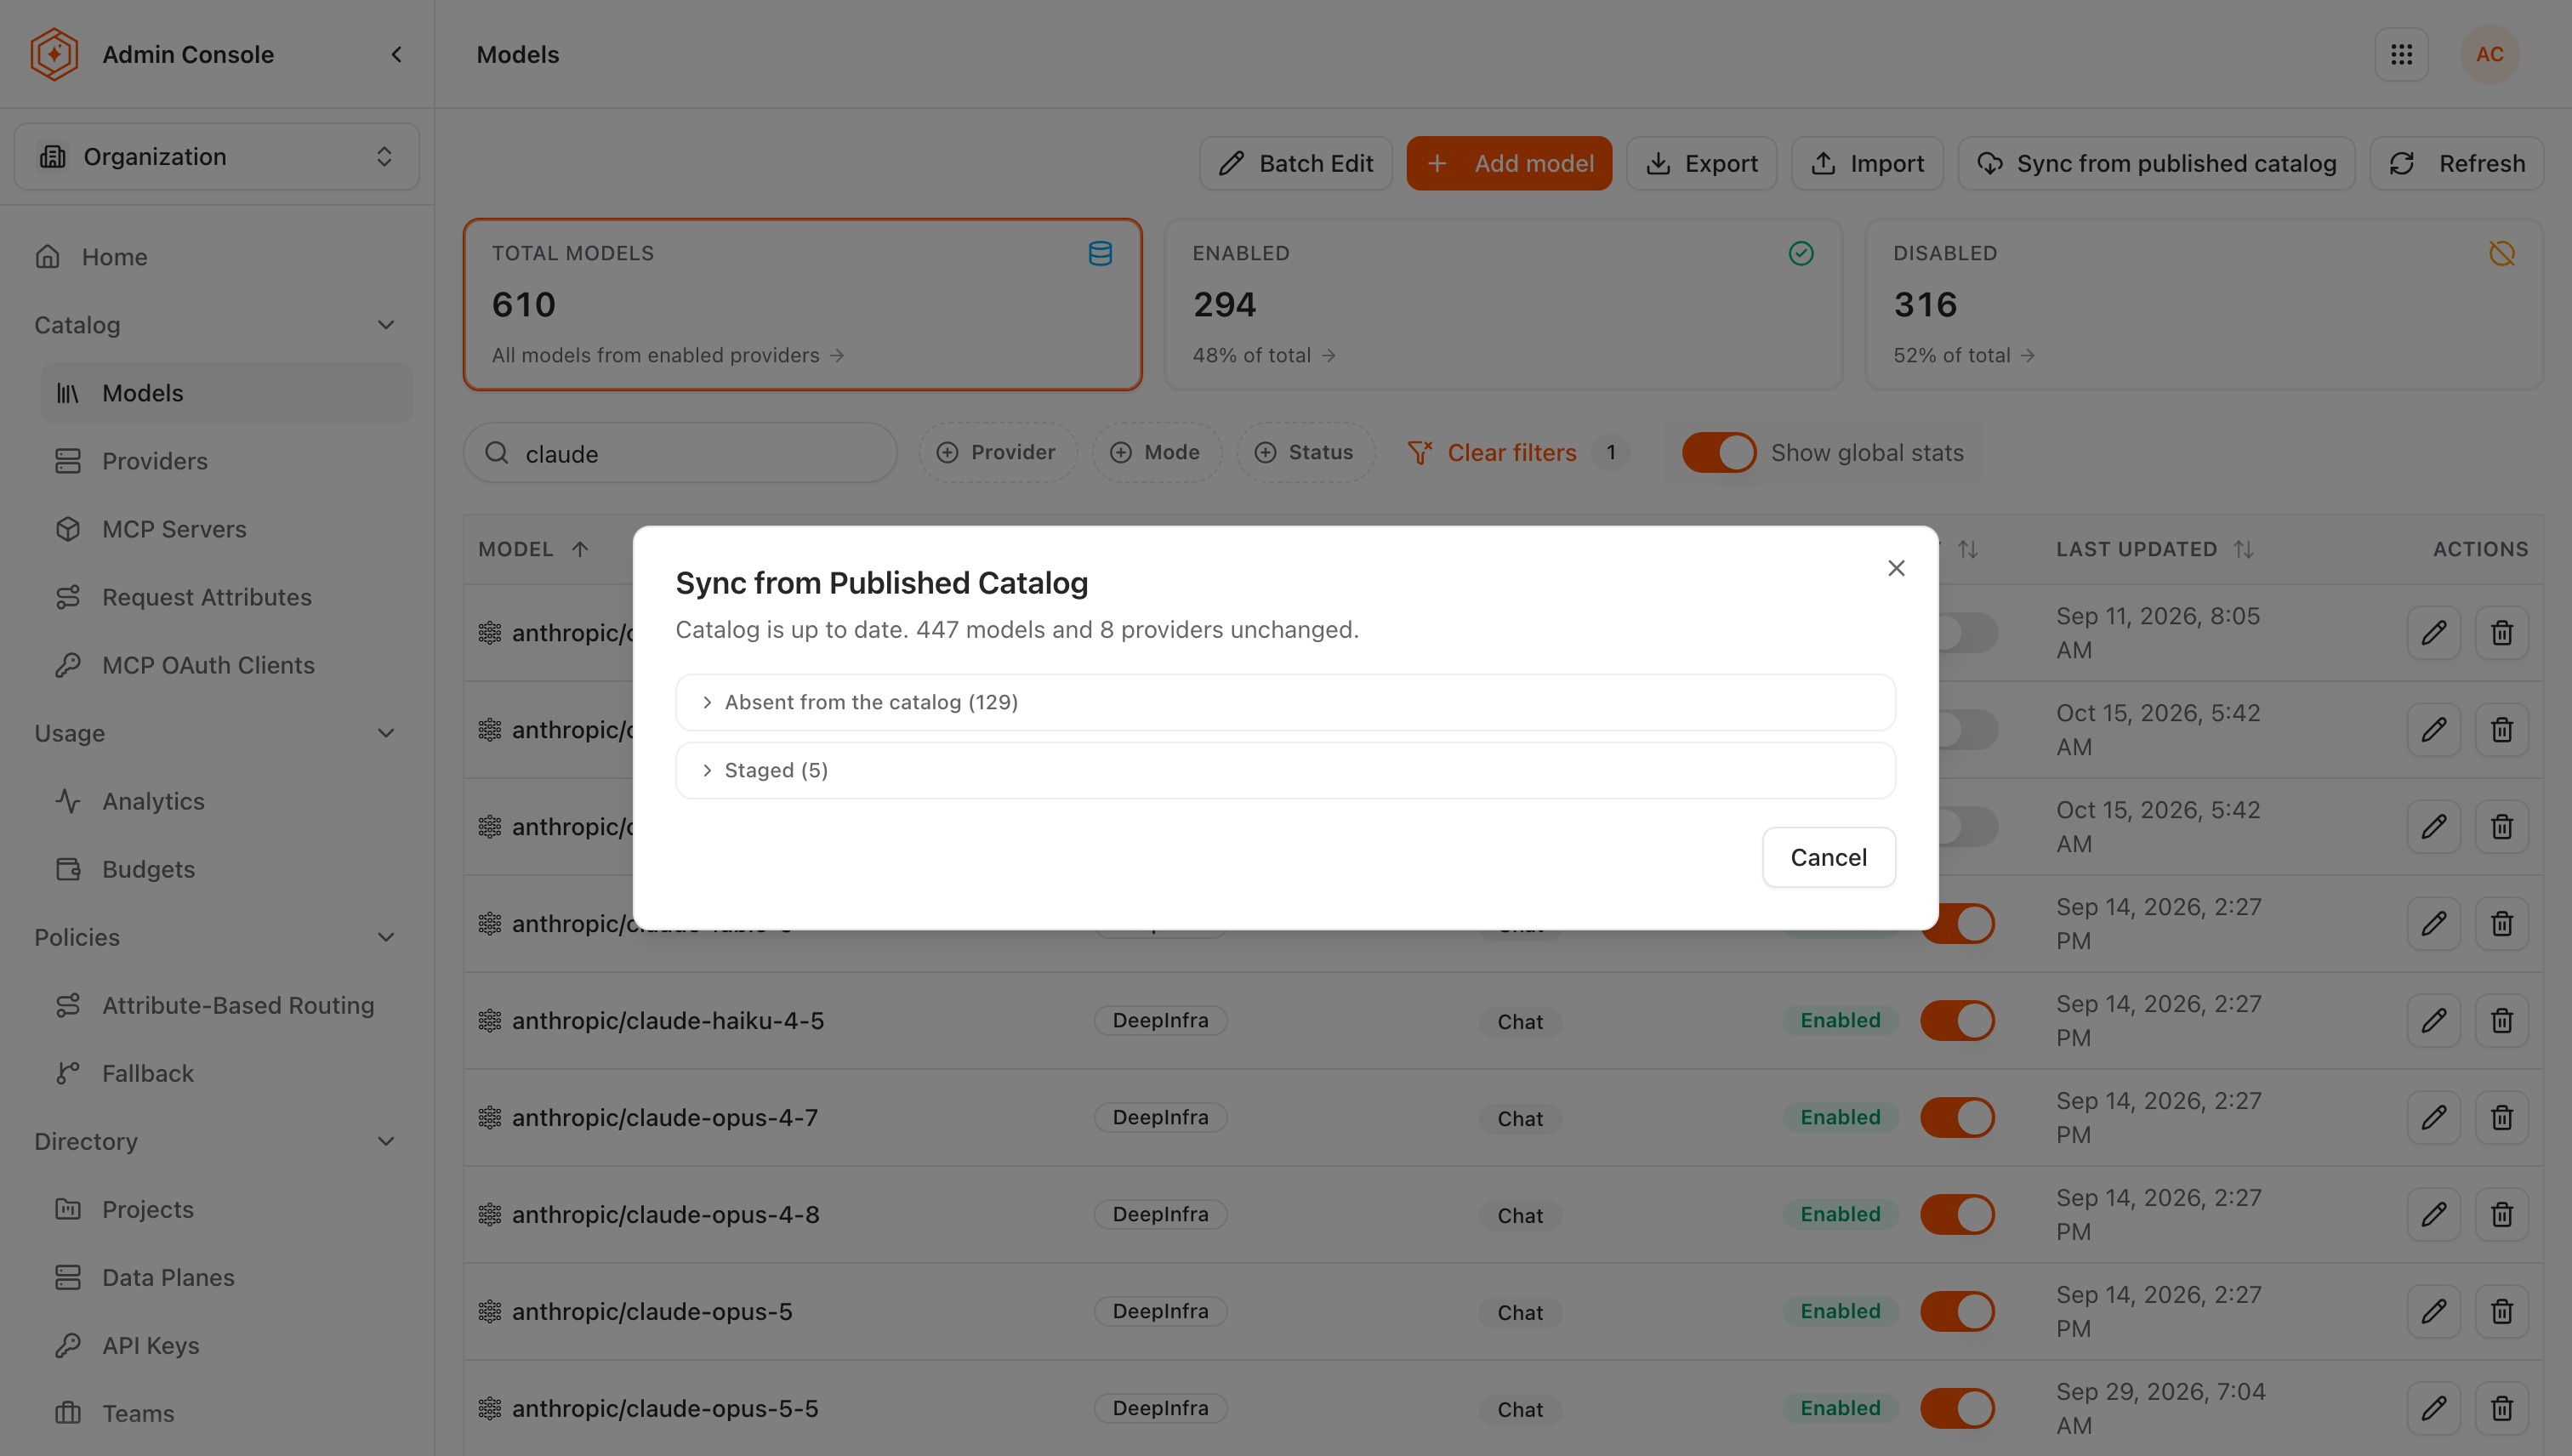
Task: Expand Absent from the catalog (129)
Action: [x=1285, y=702]
